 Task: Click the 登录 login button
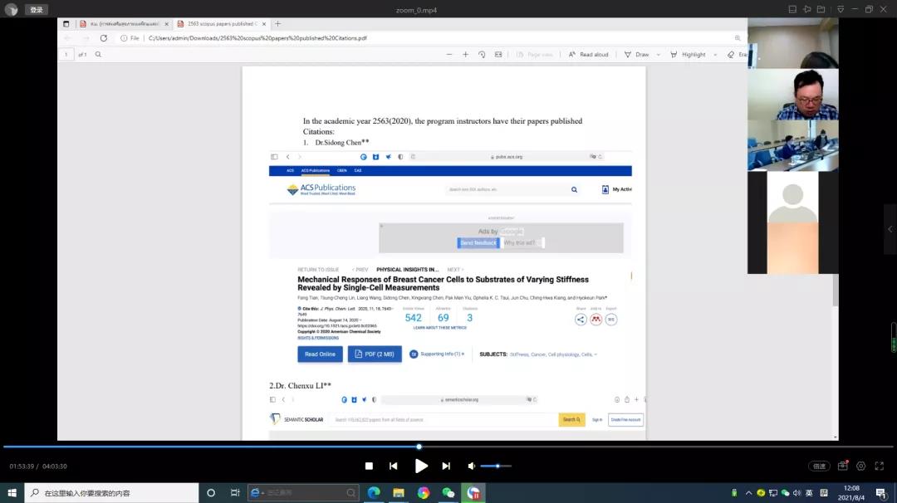coord(36,10)
